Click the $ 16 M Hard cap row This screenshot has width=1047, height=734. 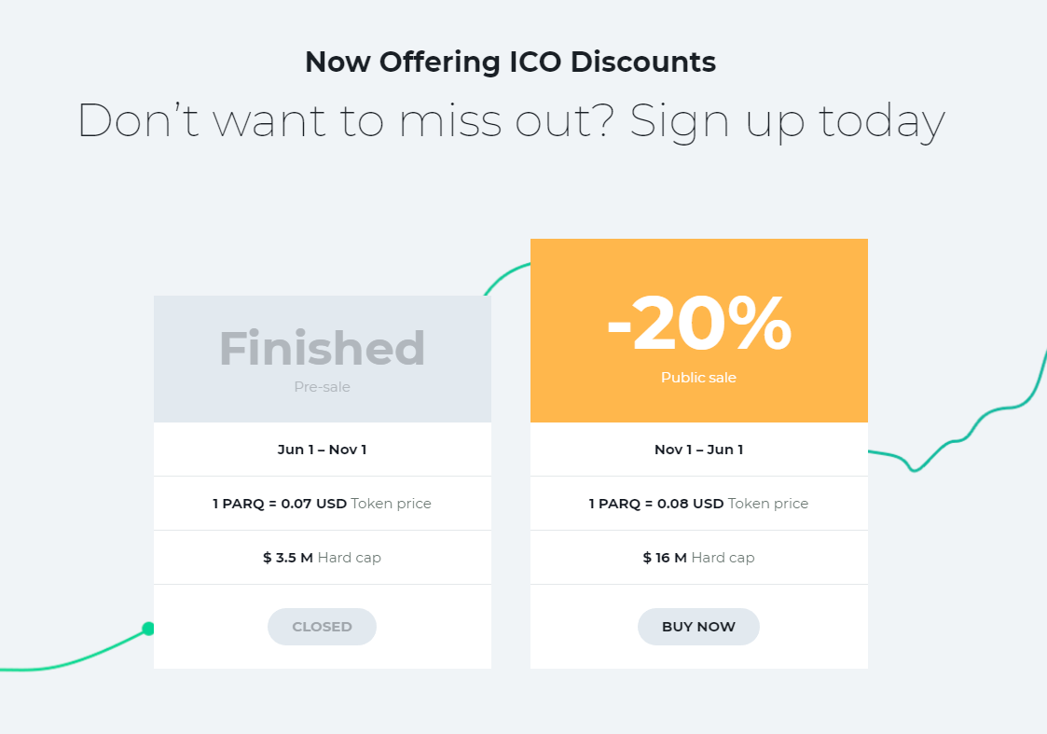point(699,558)
